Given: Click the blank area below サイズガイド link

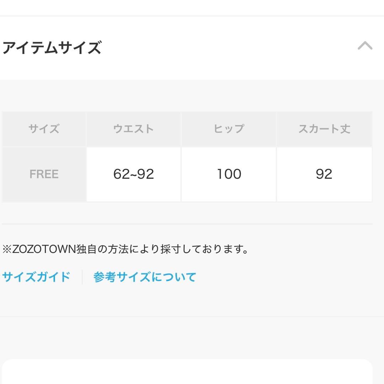Looking at the screenshot, I should pos(36,300).
